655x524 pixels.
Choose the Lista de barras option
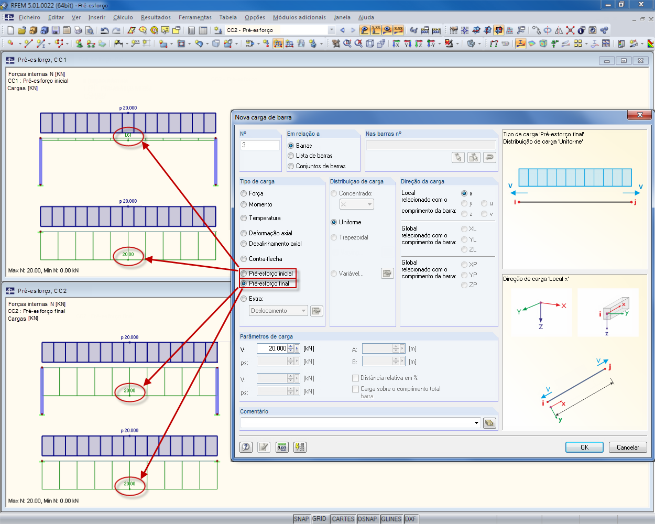click(291, 156)
